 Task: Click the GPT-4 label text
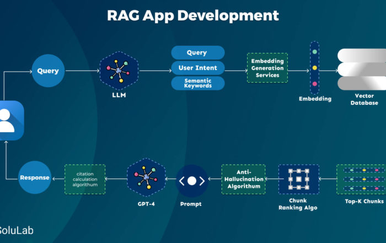pyautogui.click(x=146, y=204)
